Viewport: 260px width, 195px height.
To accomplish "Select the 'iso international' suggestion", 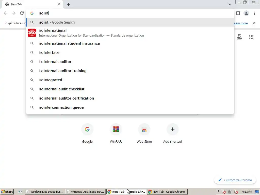I will (x=130, y=33).
